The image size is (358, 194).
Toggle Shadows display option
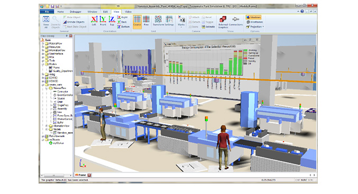click(x=253, y=17)
